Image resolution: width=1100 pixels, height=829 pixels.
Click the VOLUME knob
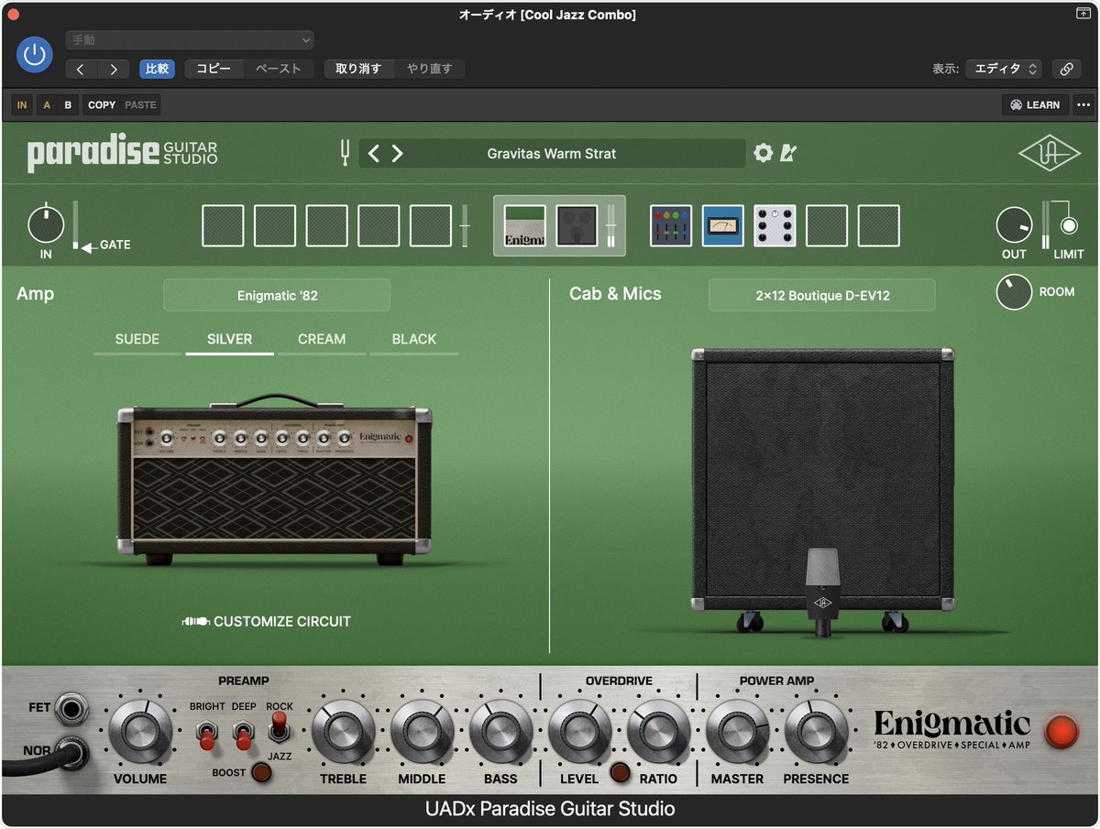(140, 733)
